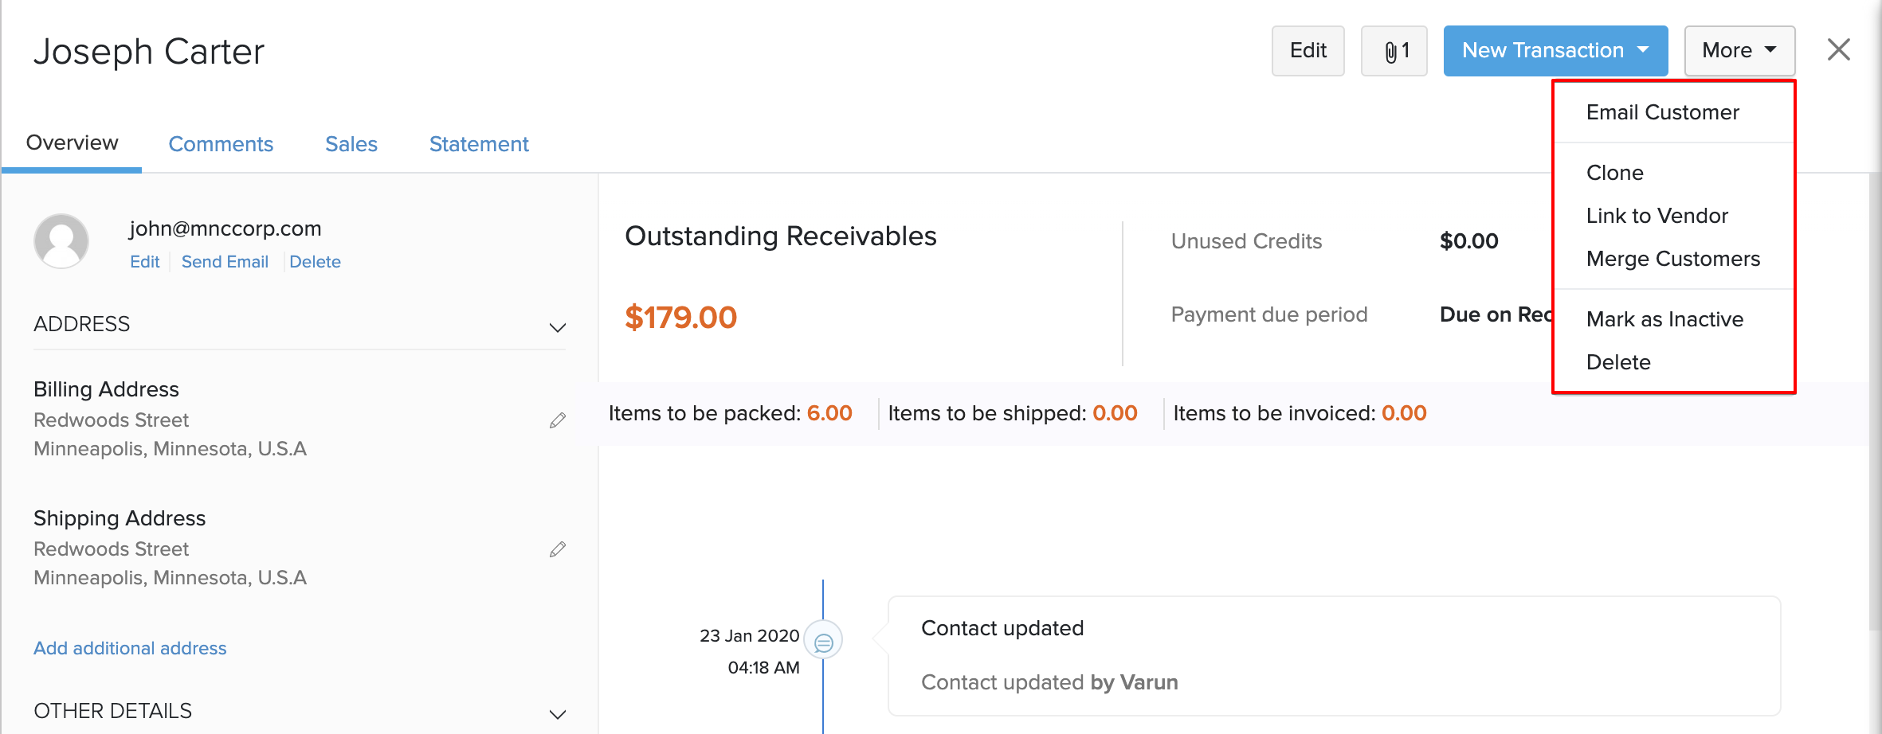This screenshot has height=734, width=1882.
Task: Click the contact avatar placeholder image
Action: point(61,241)
